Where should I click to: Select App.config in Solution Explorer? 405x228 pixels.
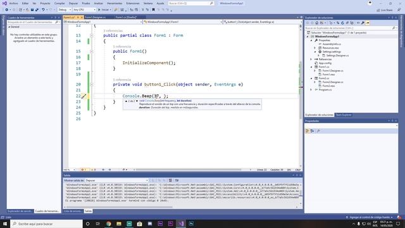click(325, 63)
